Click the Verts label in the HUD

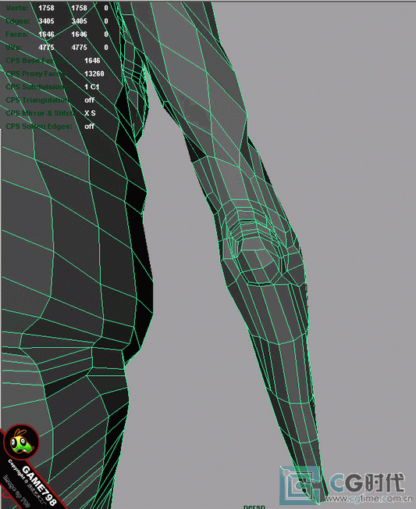tap(17, 8)
